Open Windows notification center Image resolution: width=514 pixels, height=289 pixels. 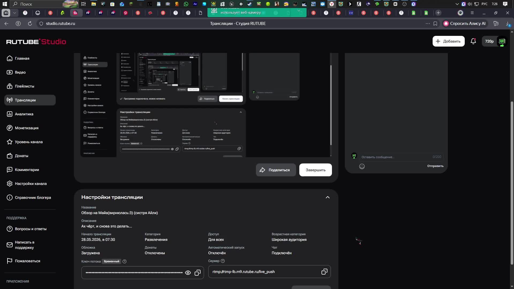click(x=505, y=4)
